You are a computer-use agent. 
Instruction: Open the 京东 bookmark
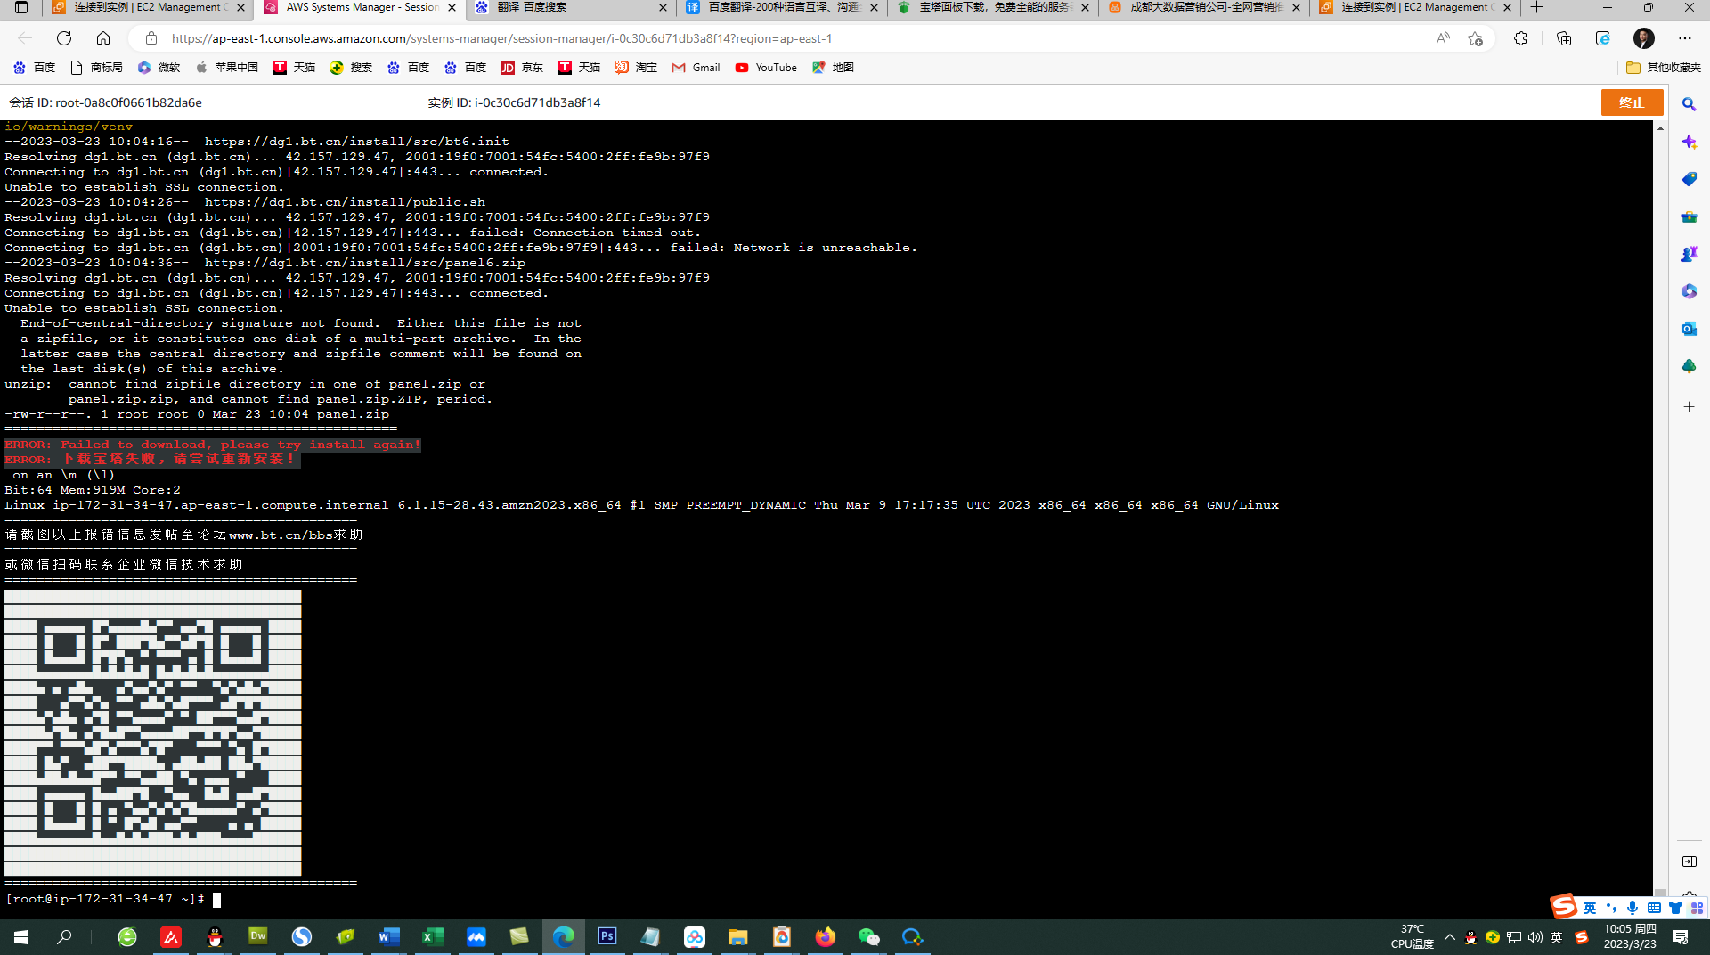tap(522, 68)
